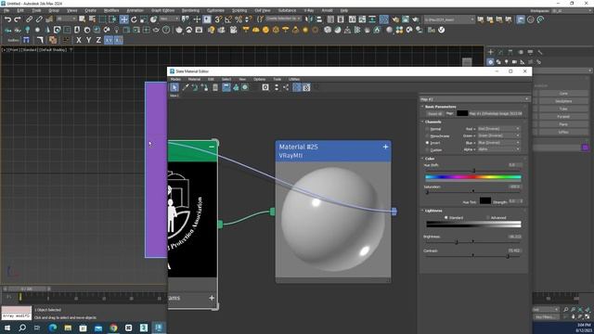Image resolution: width=594 pixels, height=334 pixels.
Task: Click the eyedropper Pick Material icon in Slate
Action: [x=186, y=87]
